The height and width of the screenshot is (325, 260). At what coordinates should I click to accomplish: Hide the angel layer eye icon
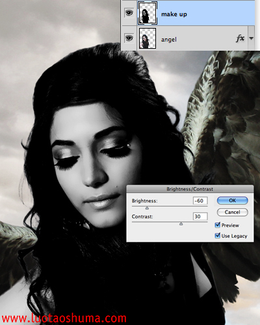[x=129, y=38]
